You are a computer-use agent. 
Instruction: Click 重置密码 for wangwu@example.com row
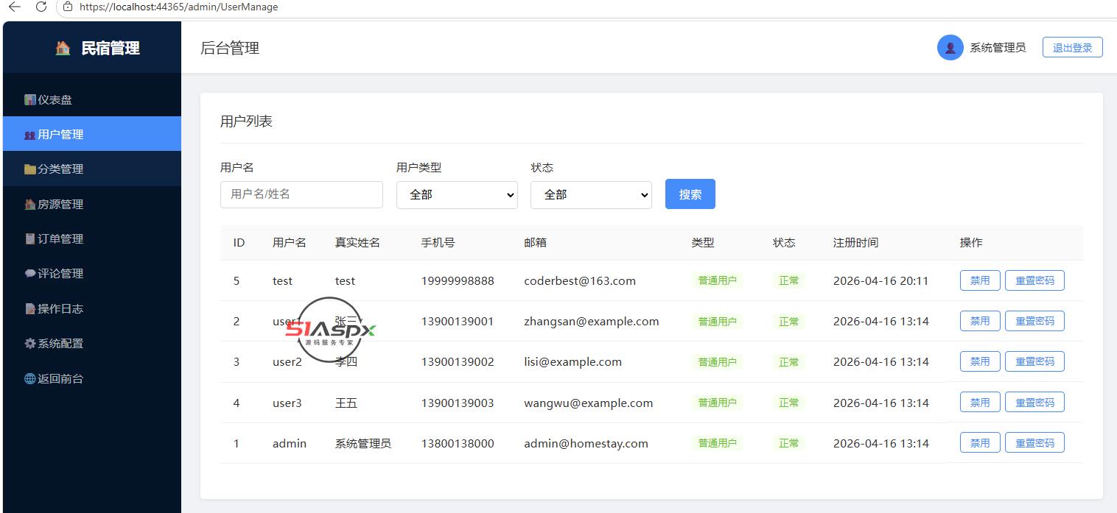(x=1034, y=403)
